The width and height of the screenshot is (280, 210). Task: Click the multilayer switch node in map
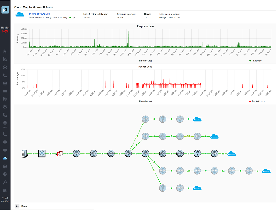pyautogui.click(x=42, y=154)
